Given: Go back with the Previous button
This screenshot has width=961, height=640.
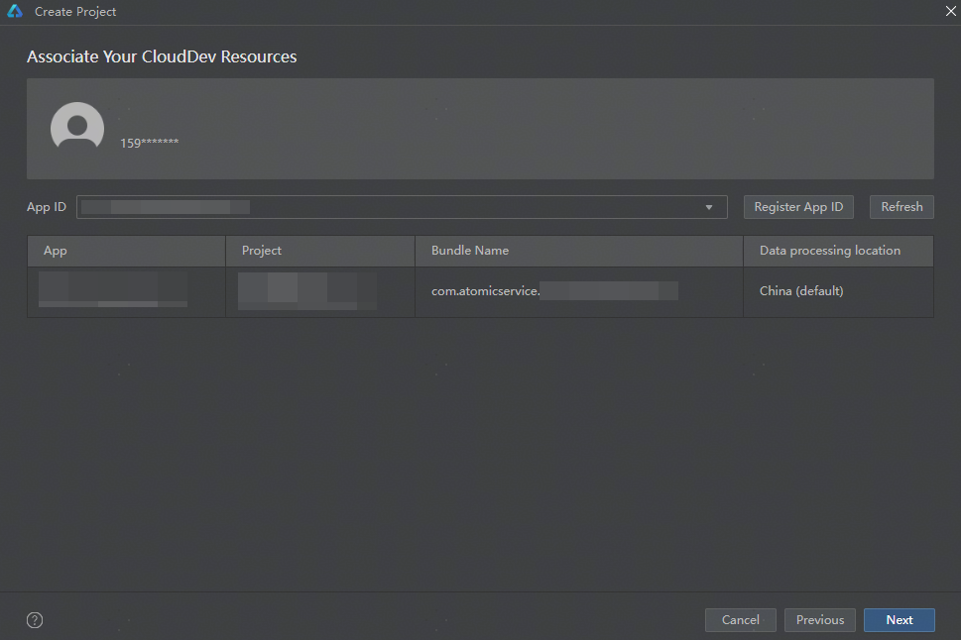Looking at the screenshot, I should [819, 620].
